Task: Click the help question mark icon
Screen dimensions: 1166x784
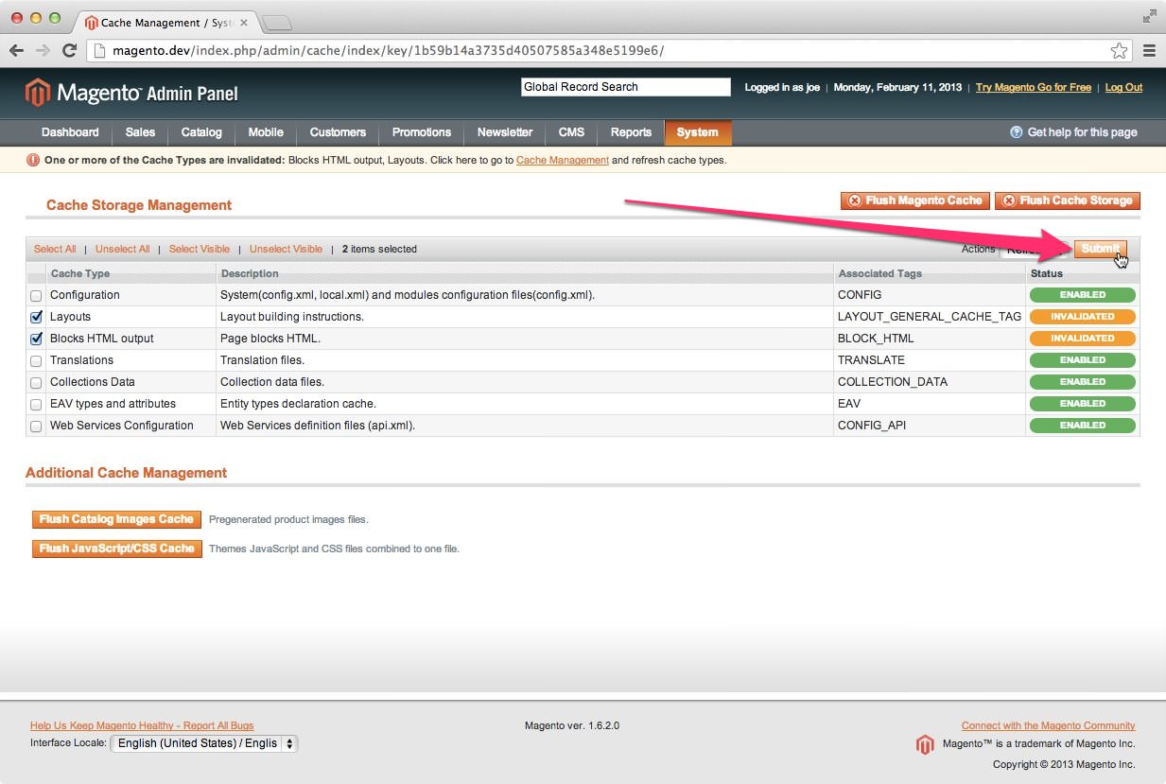Action: point(1016,132)
